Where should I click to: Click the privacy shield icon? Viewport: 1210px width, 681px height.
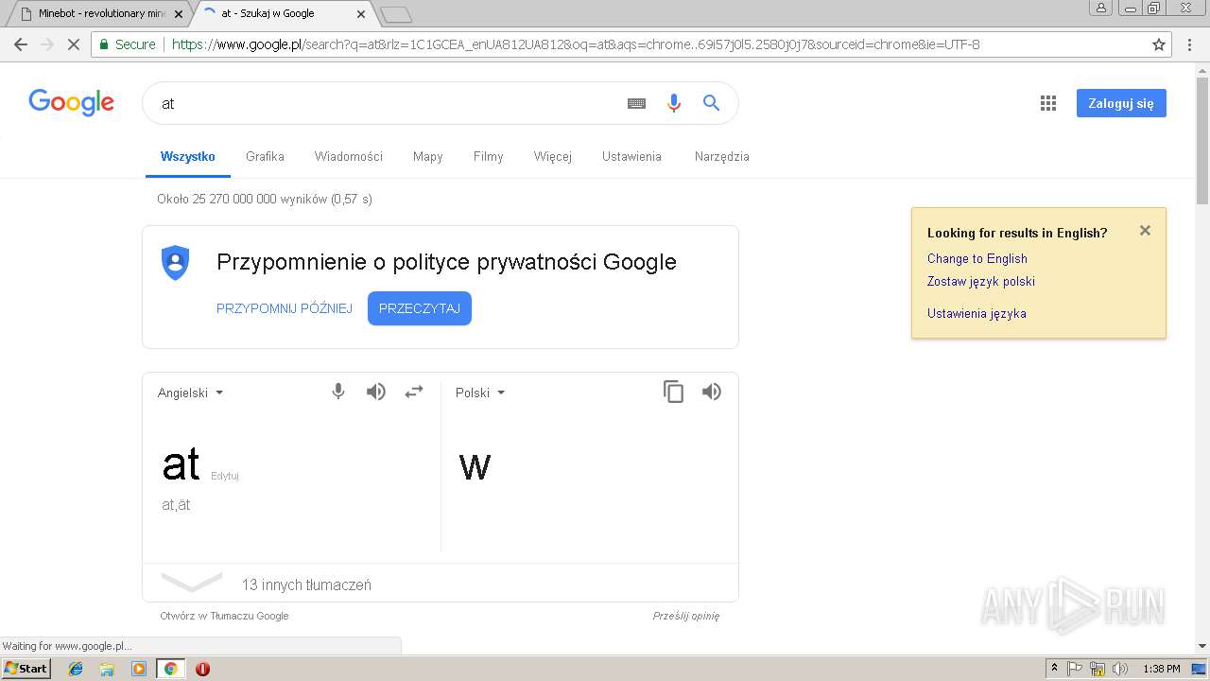176,262
